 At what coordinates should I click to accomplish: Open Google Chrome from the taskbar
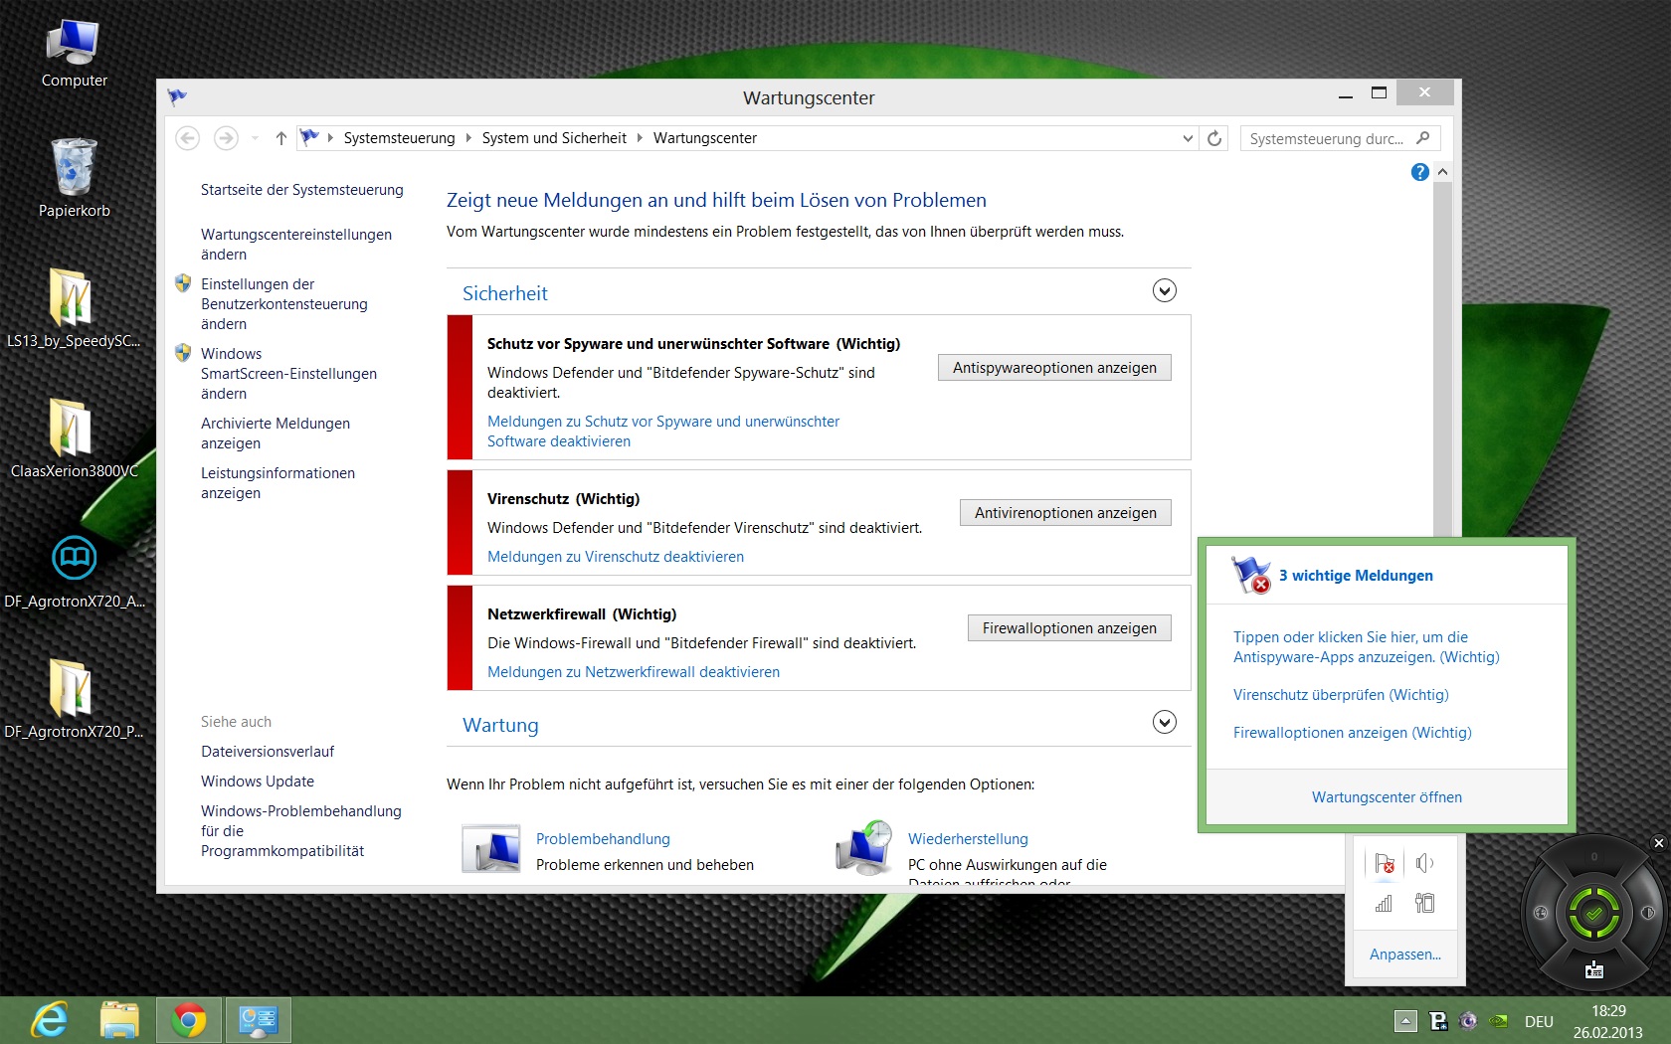tap(189, 1020)
